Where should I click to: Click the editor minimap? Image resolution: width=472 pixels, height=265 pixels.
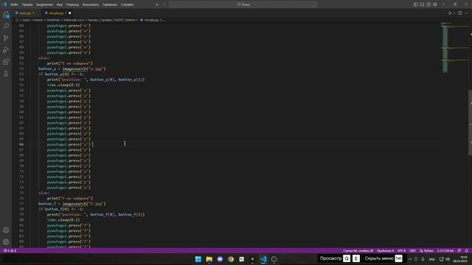coord(454,48)
